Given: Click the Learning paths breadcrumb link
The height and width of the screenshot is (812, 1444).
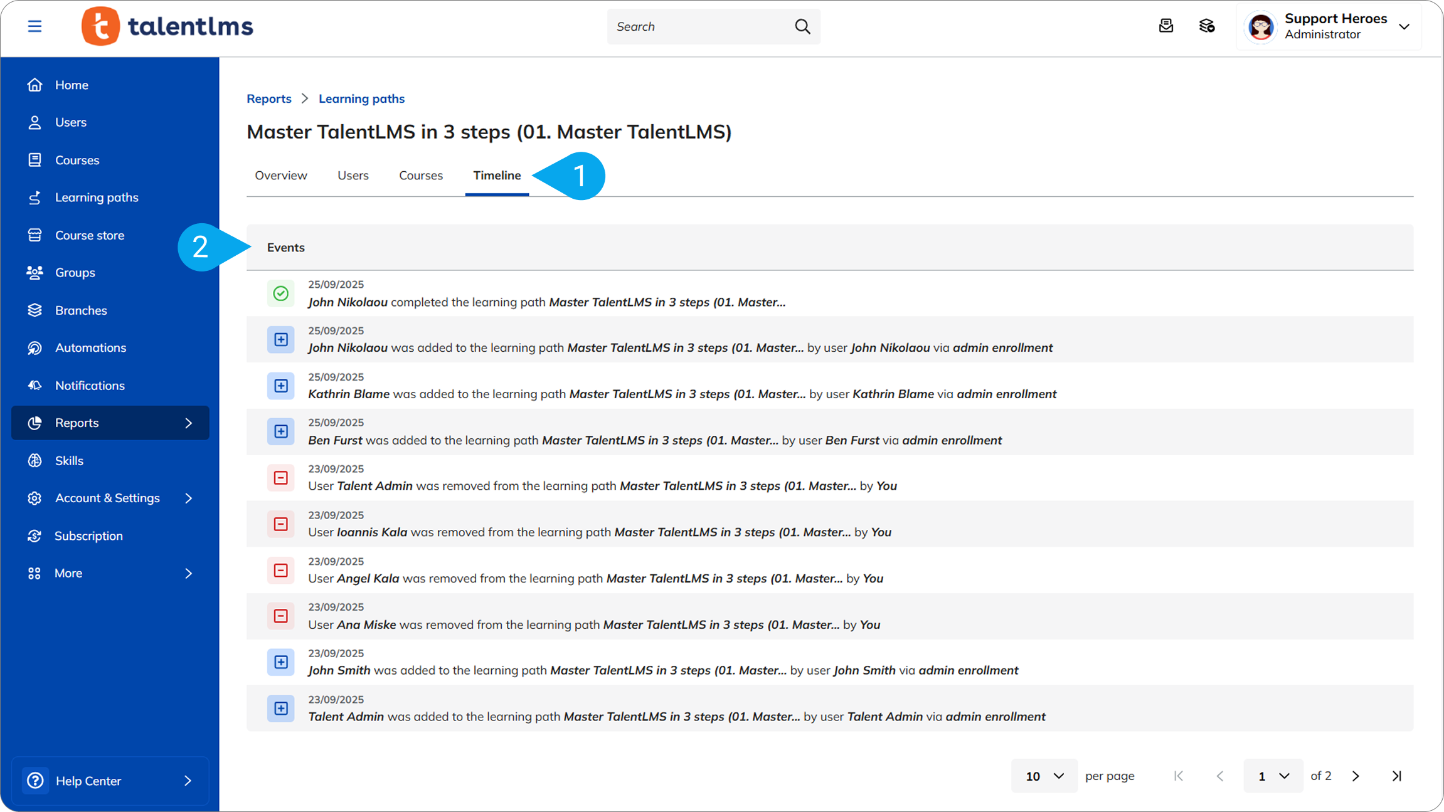Looking at the screenshot, I should click(x=361, y=98).
